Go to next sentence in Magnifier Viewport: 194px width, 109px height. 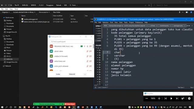pos(177,98)
